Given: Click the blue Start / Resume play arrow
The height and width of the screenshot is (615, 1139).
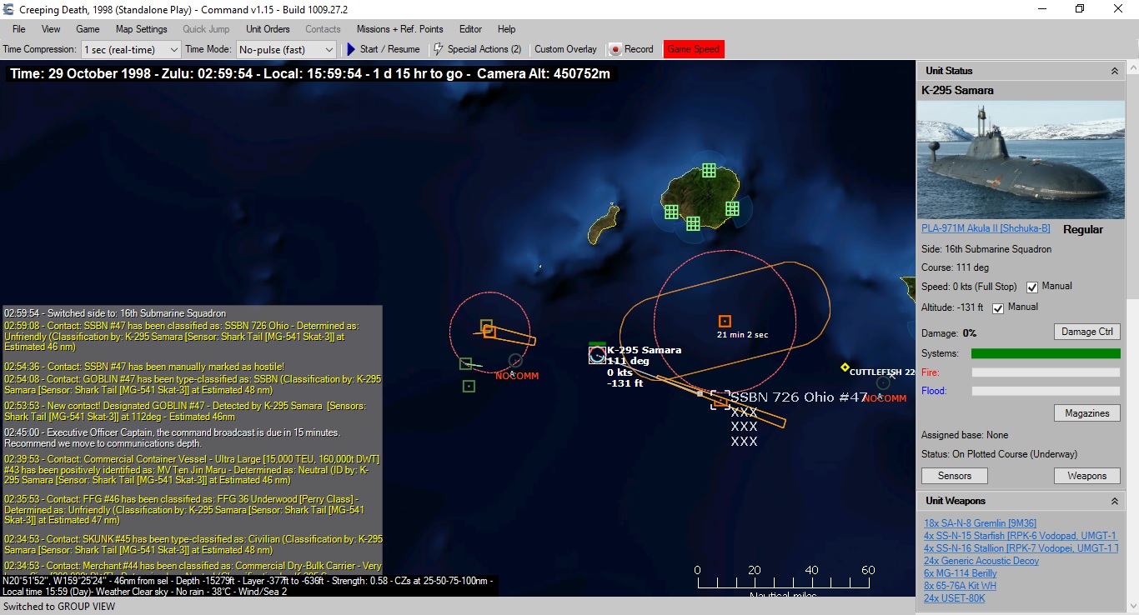Looking at the screenshot, I should (x=351, y=49).
